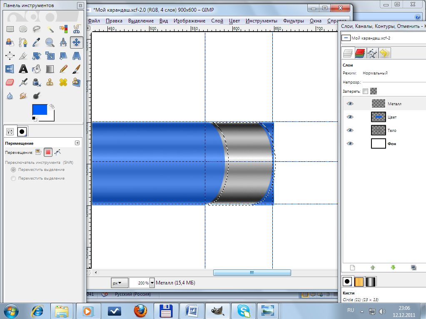Select the Pencil tool

pyautogui.click(x=63, y=69)
